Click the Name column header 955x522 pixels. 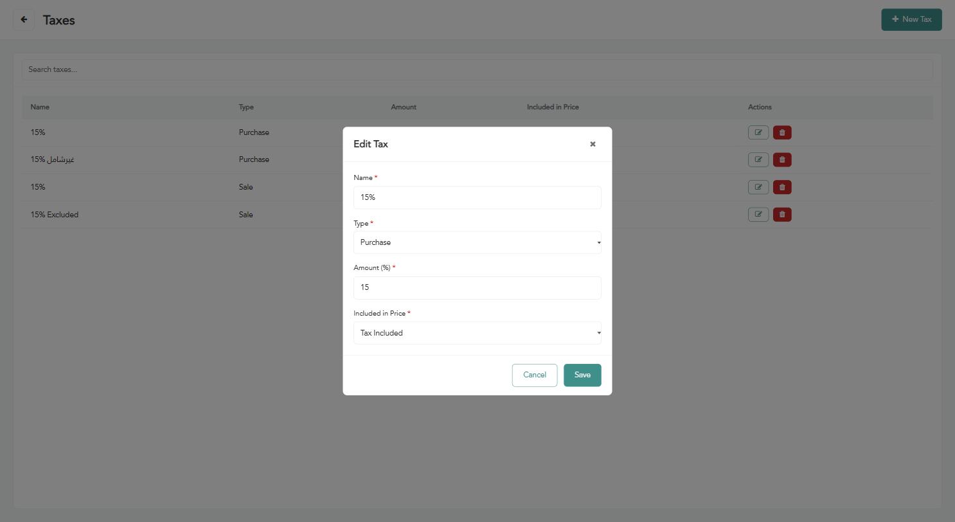[x=40, y=107]
